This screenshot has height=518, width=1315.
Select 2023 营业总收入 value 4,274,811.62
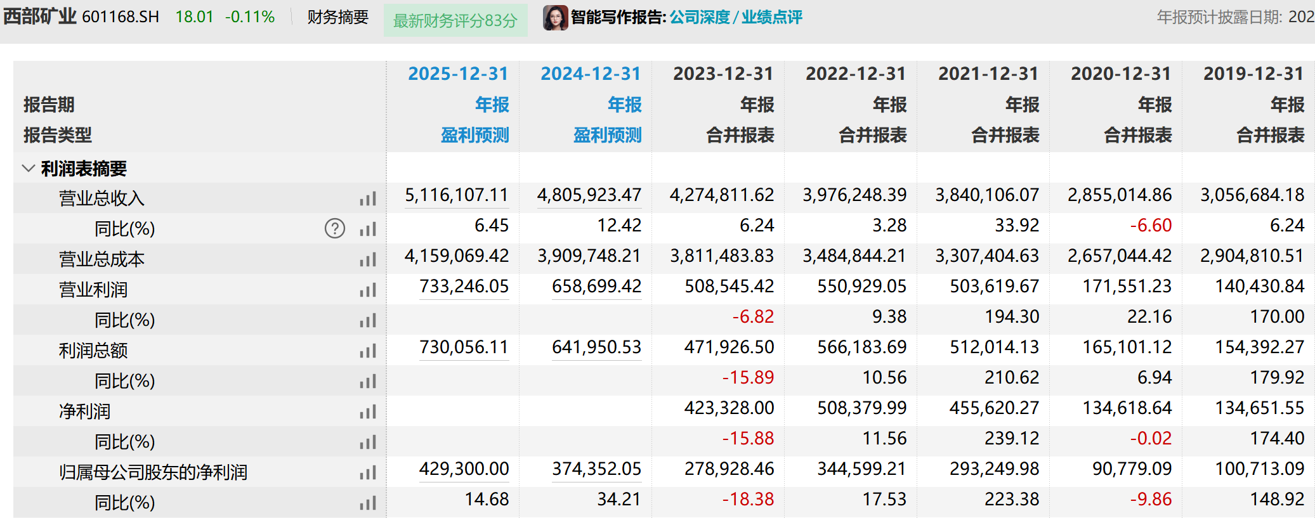click(722, 195)
